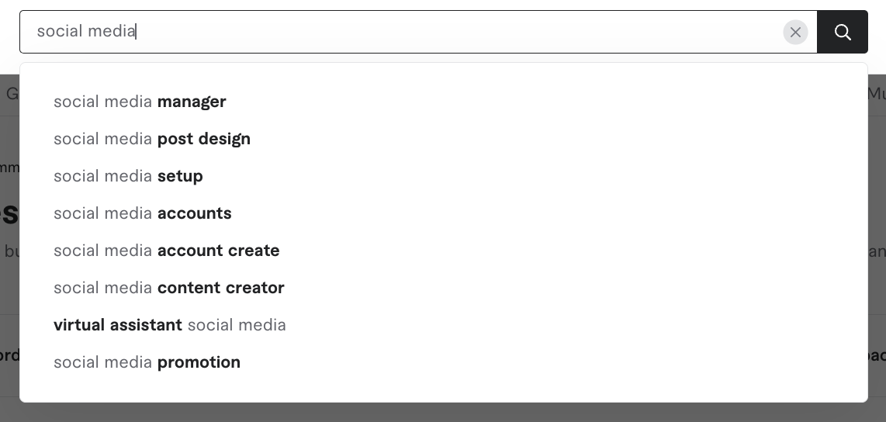Select 'virtual assistant social media' suggestion
This screenshot has height=422, width=886.
(x=170, y=325)
